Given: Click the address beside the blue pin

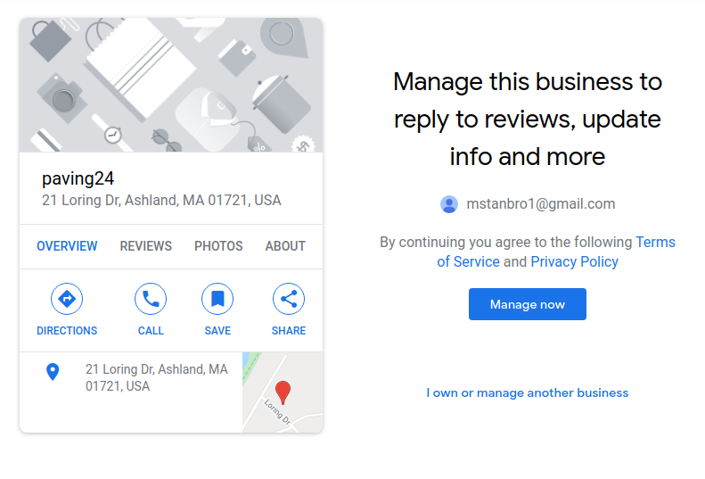Looking at the screenshot, I should pos(157,377).
